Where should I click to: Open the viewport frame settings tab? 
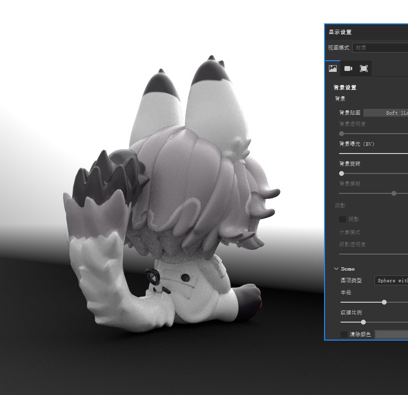point(363,69)
